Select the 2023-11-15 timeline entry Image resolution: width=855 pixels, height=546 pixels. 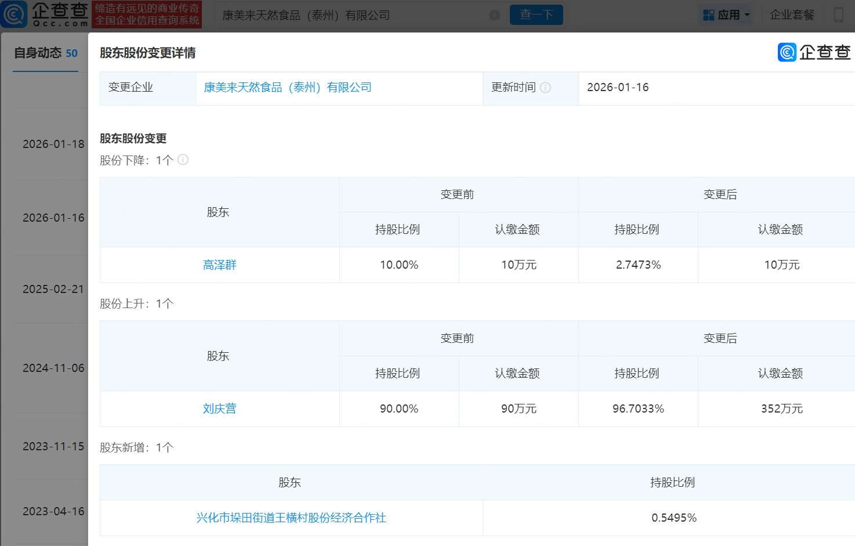coord(53,446)
